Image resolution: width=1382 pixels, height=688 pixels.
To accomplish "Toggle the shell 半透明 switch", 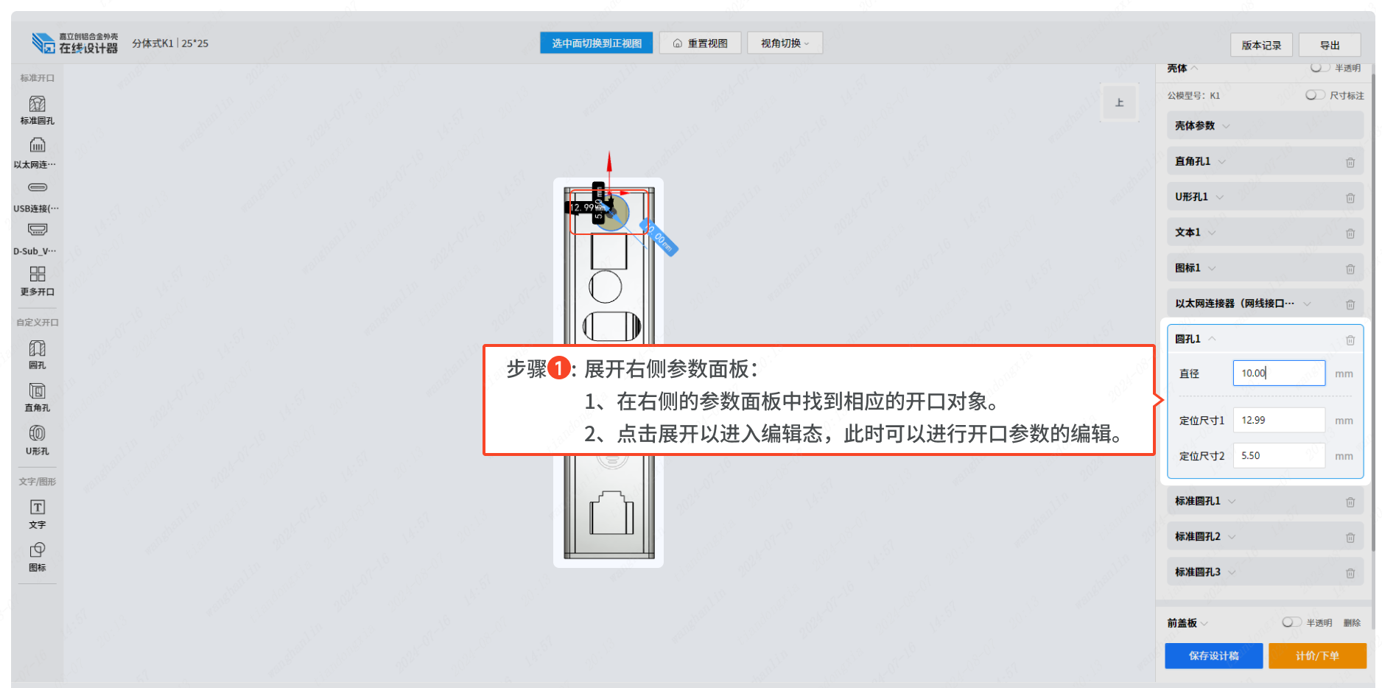I will tap(1319, 68).
